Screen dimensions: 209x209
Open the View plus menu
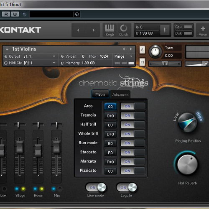203,30
